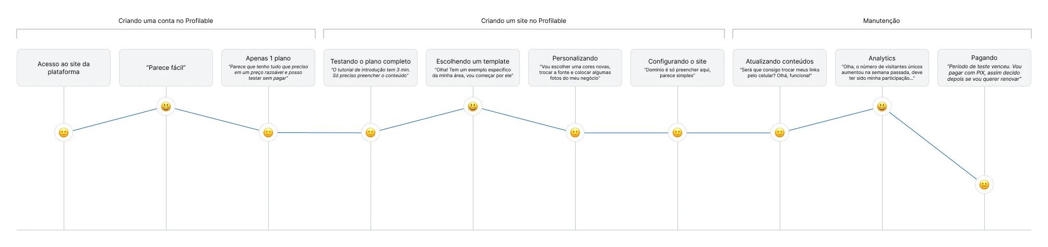Select the 'Pagando' stage card
Viewport: 1048px width, 247px height.
pos(984,68)
